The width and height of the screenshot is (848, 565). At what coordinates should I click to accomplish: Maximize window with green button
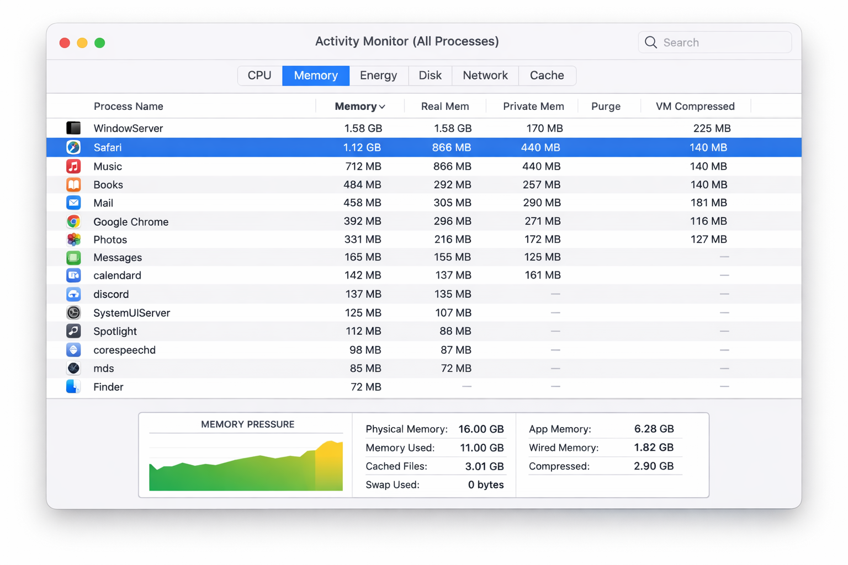100,42
